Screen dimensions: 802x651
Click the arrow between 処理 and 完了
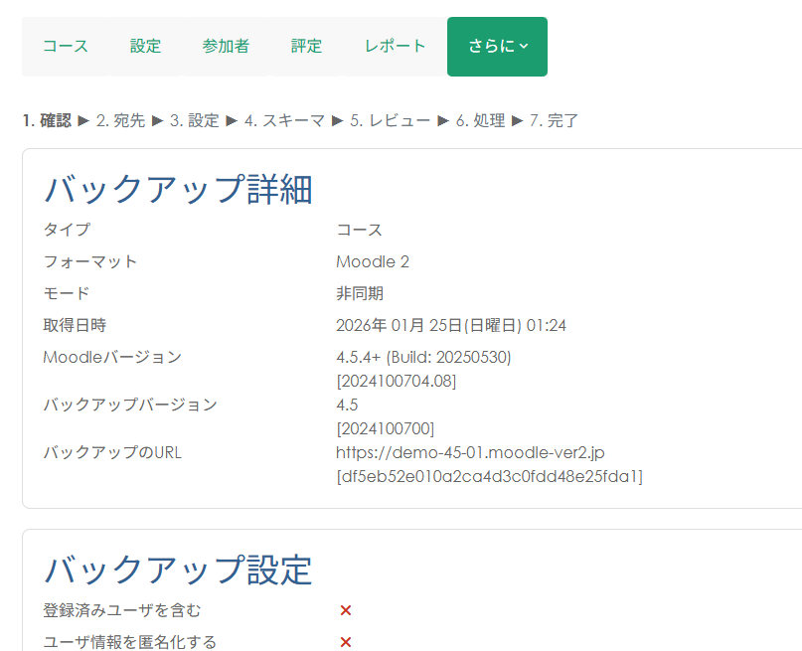coord(517,121)
